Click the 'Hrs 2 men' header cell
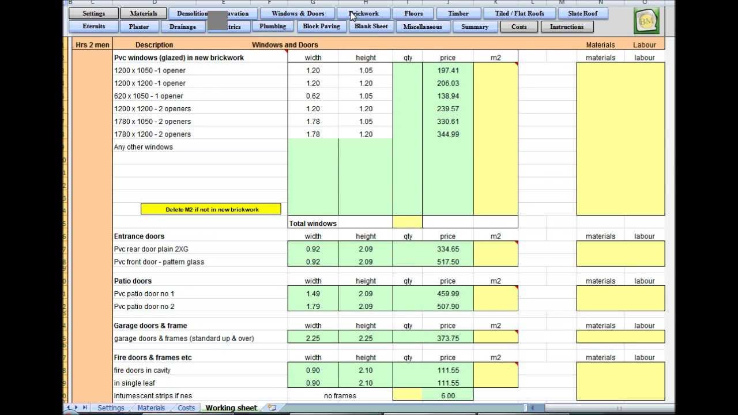 [x=92, y=44]
